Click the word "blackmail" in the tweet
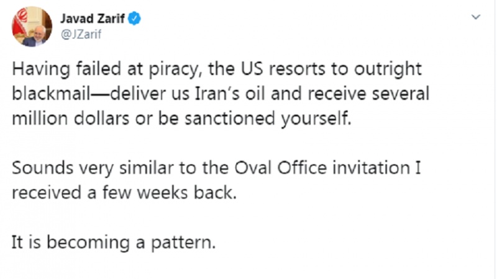Screen dimensions: 497x279 pyautogui.click(x=43, y=94)
